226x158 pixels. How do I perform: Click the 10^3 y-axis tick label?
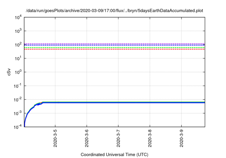[x=18, y=31]
